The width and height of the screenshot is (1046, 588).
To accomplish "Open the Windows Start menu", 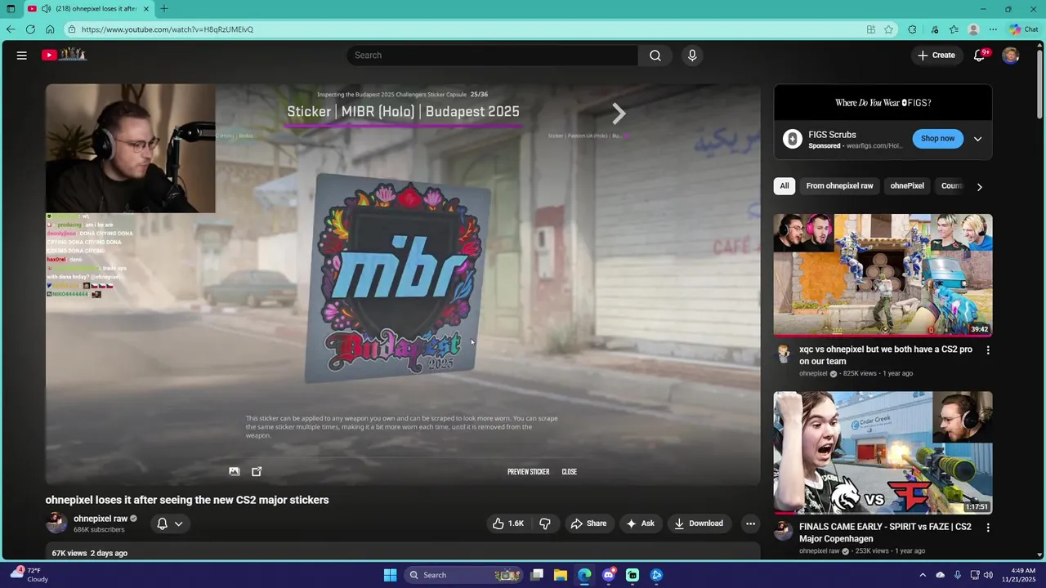I will coord(390,575).
